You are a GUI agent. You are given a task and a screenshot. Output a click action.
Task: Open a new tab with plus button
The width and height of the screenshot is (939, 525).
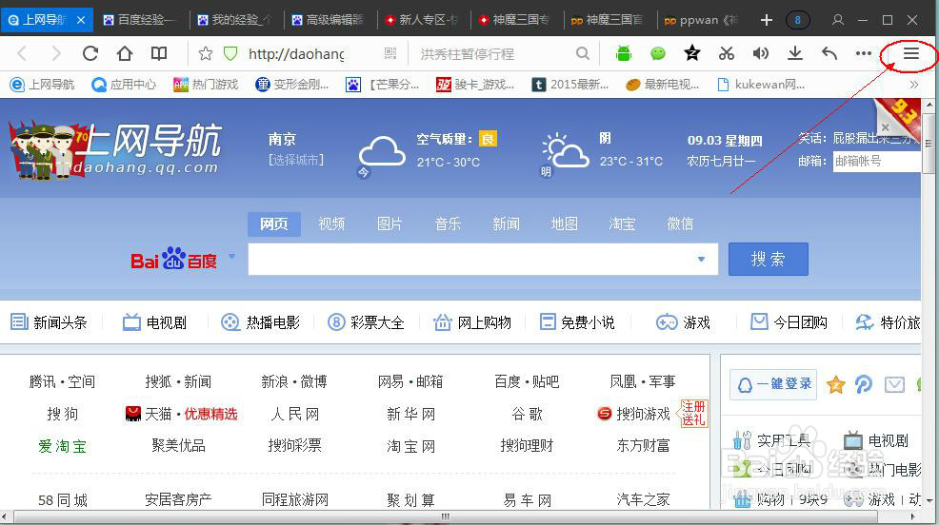(x=767, y=20)
